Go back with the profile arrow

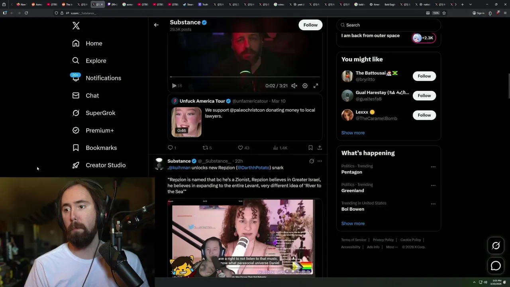tap(156, 25)
